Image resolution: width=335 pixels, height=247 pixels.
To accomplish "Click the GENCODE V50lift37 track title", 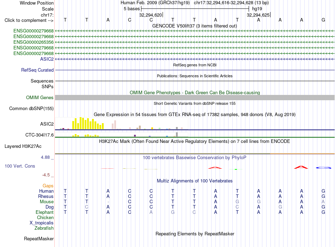I will point(195,26).
